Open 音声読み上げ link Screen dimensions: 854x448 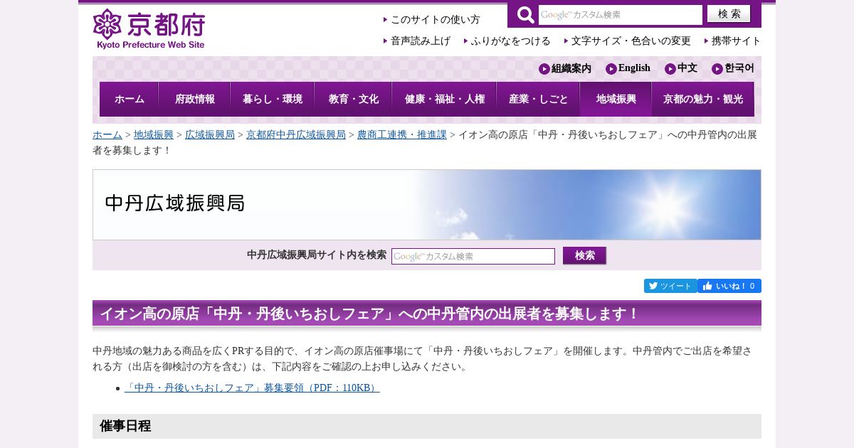click(x=420, y=41)
